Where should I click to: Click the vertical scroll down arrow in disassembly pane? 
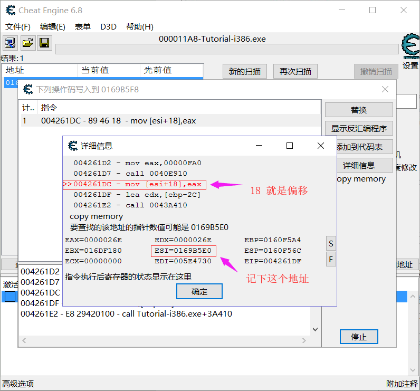[x=316, y=329]
